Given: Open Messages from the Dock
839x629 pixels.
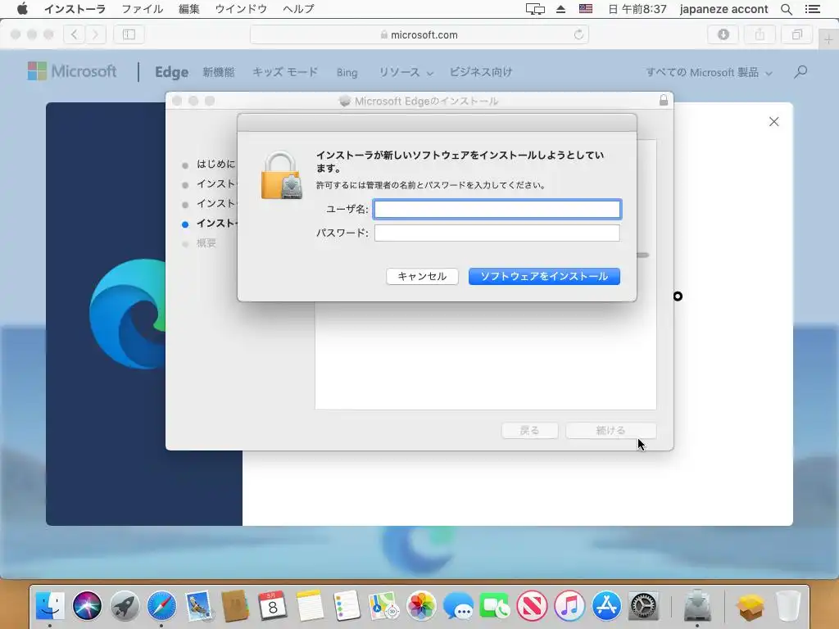Looking at the screenshot, I should 458,607.
